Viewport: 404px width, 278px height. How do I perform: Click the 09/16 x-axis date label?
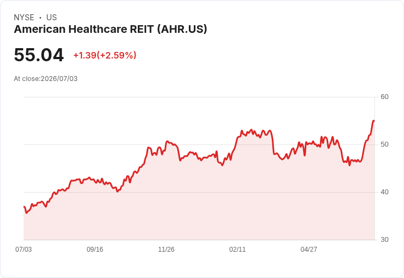(x=95, y=250)
